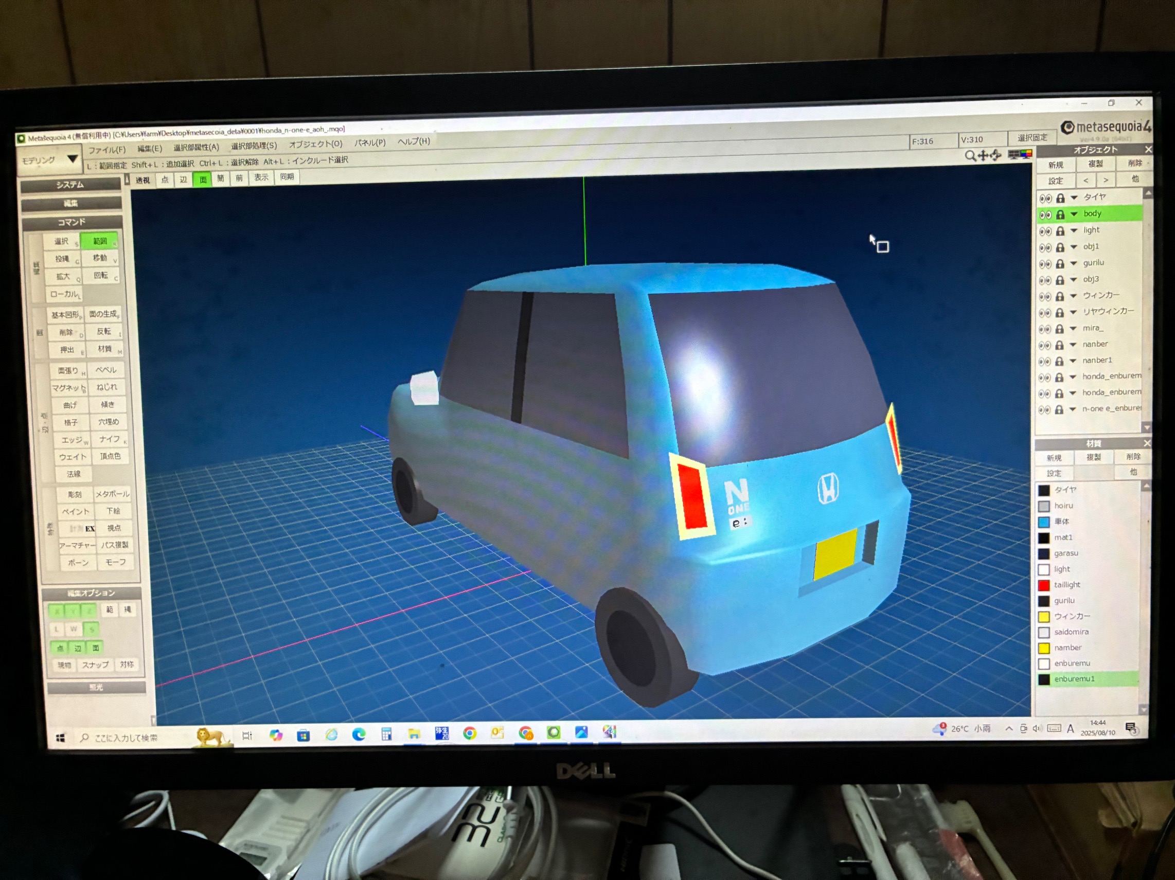Viewport: 1175px width, 880px height.
Task: Click the viewport pan arrows icon
Action: [x=983, y=155]
